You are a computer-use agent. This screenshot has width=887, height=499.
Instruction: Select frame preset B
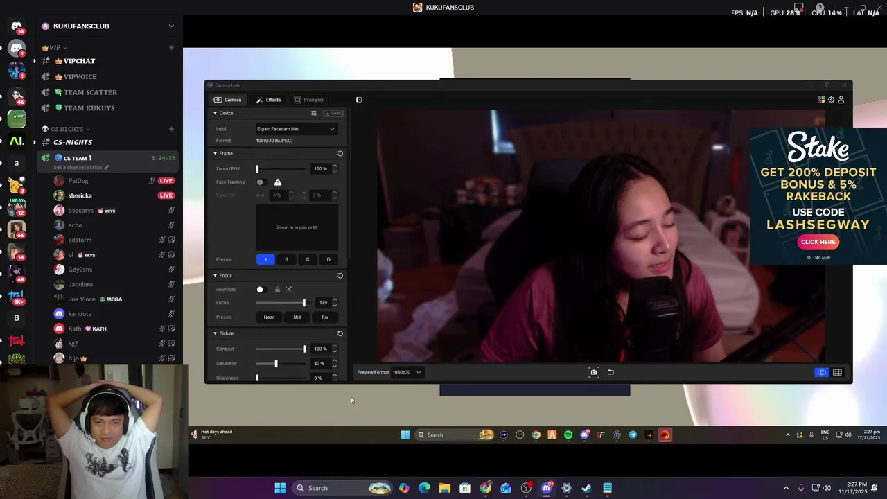coord(286,259)
